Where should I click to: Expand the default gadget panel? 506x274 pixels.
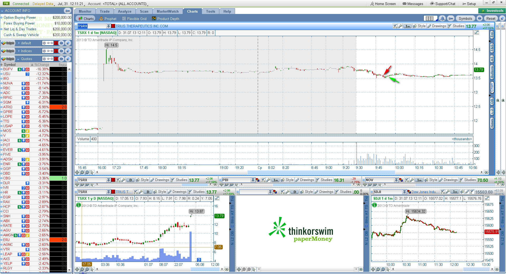19,43
